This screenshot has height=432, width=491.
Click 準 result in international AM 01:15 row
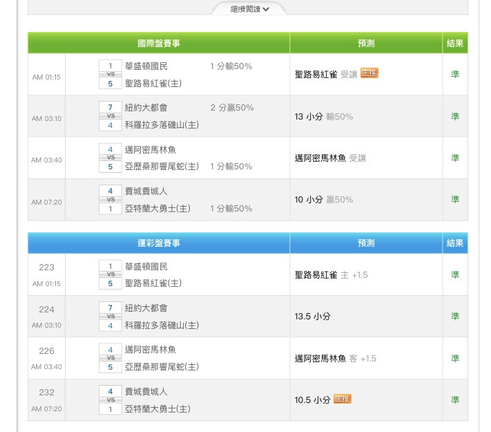(x=455, y=74)
